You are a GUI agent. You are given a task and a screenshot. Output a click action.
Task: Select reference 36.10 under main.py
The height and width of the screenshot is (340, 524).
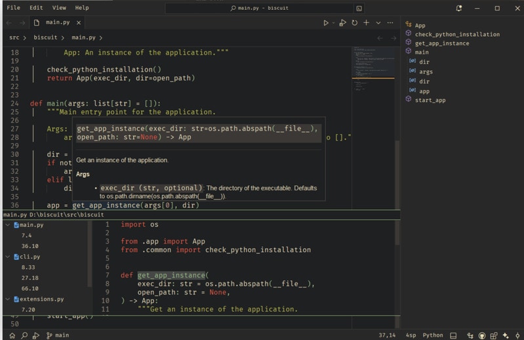click(x=30, y=246)
